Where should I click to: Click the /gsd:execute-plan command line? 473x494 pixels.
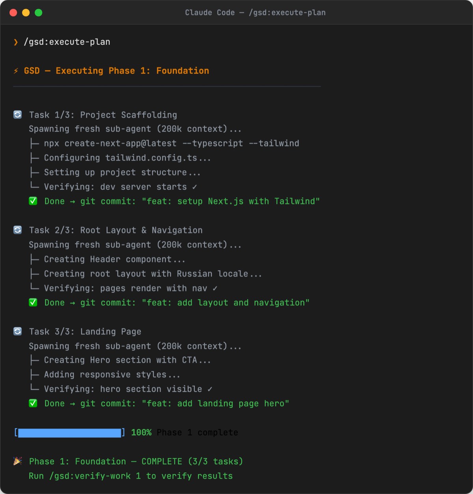click(67, 42)
